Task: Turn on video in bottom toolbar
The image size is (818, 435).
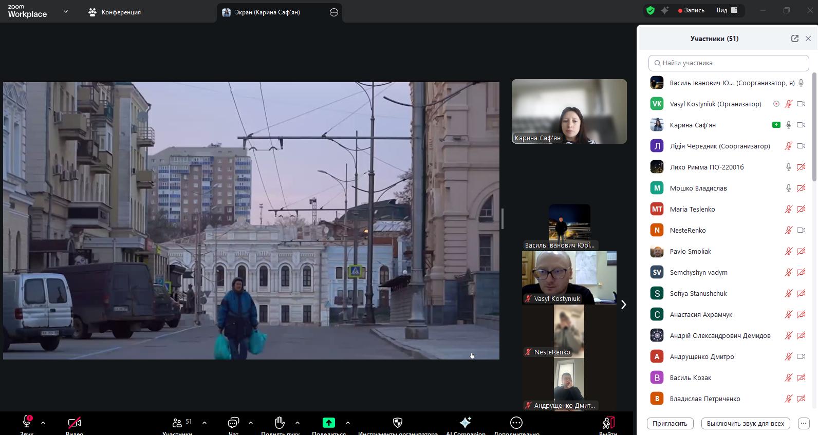Action: (x=75, y=422)
